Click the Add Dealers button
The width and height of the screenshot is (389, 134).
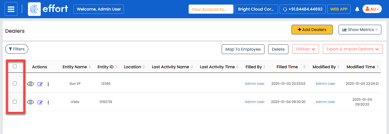pos(312,30)
